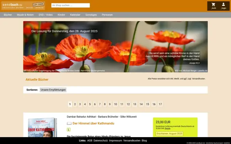Image resolution: width=231 pixels, height=144 pixels.
Task: Click author Silke Willuweit
Action: [129, 117]
